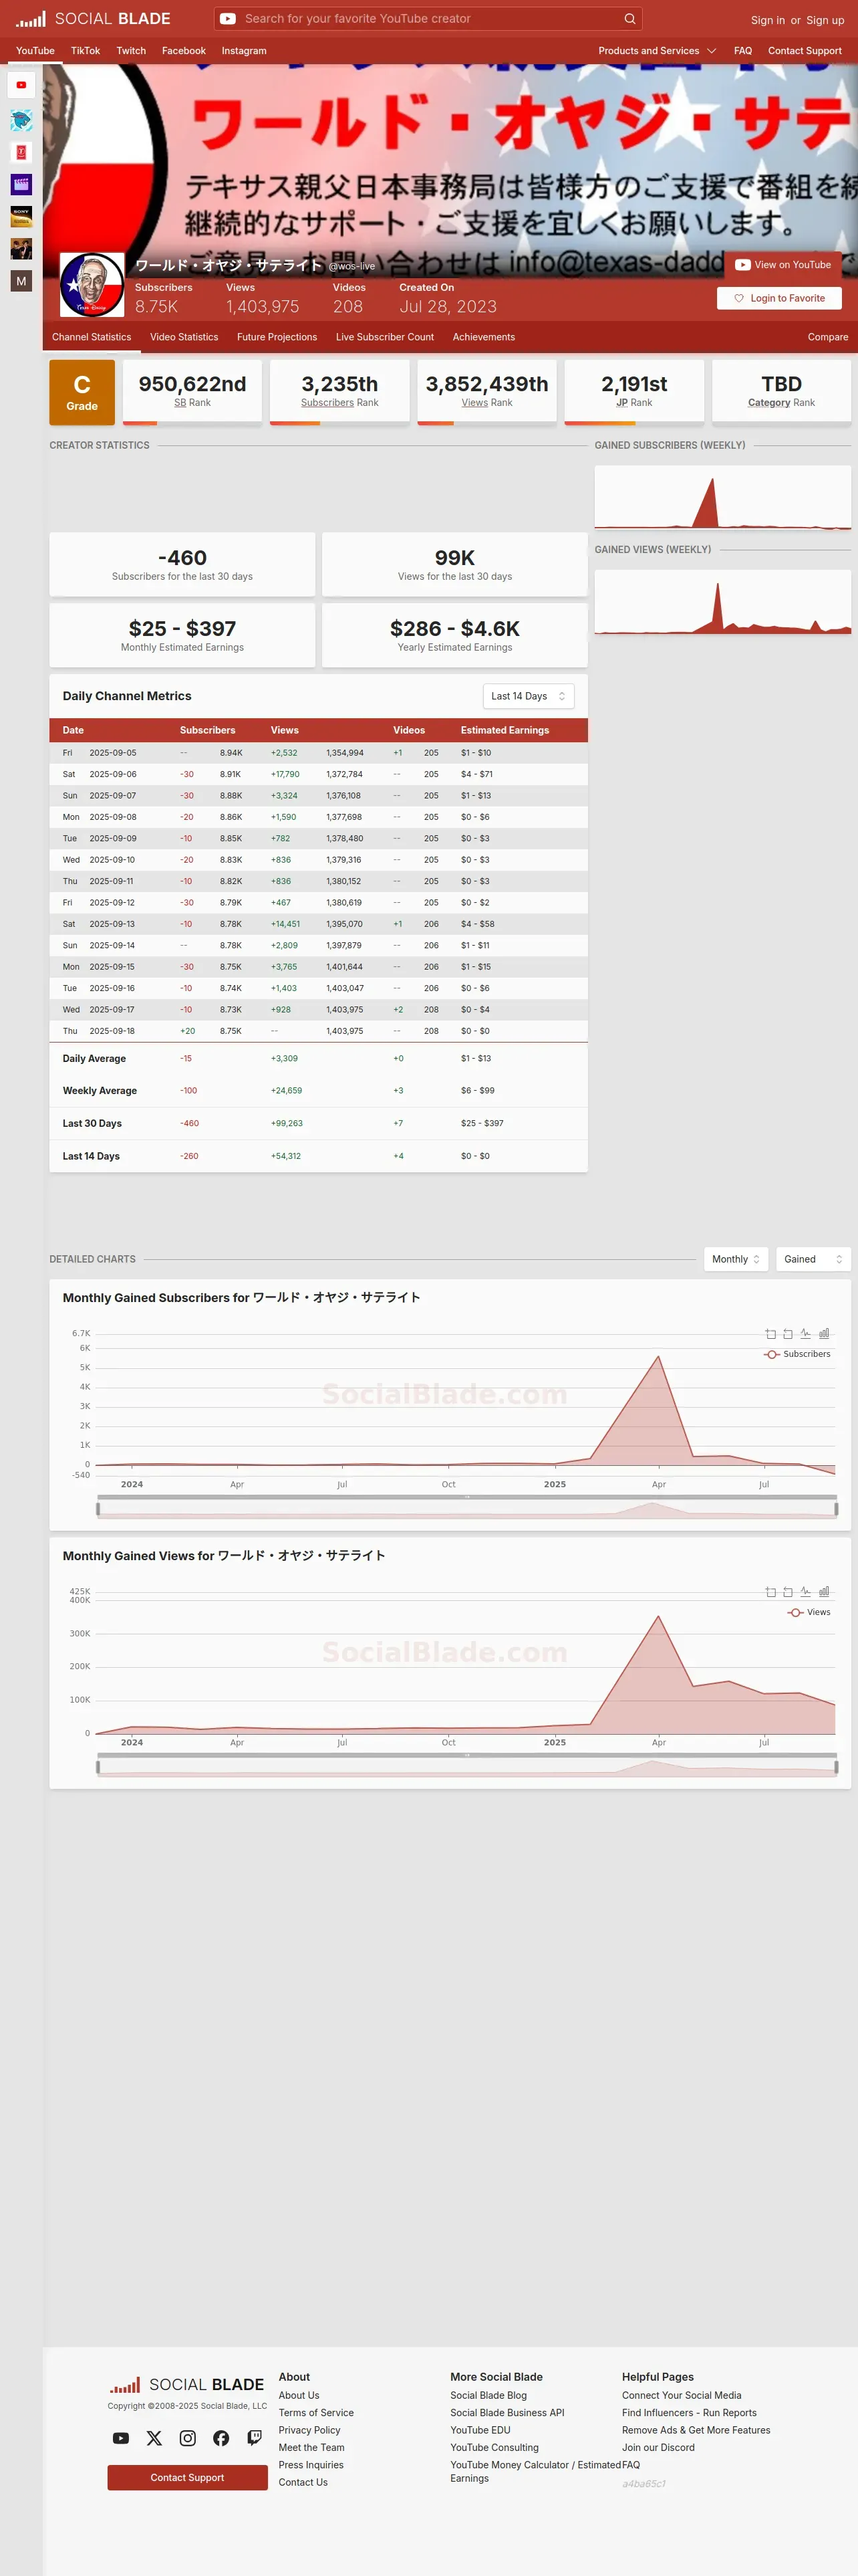Image resolution: width=858 pixels, height=2576 pixels.
Task: Click the red Contact Support footer button
Action: pos(188,2477)
